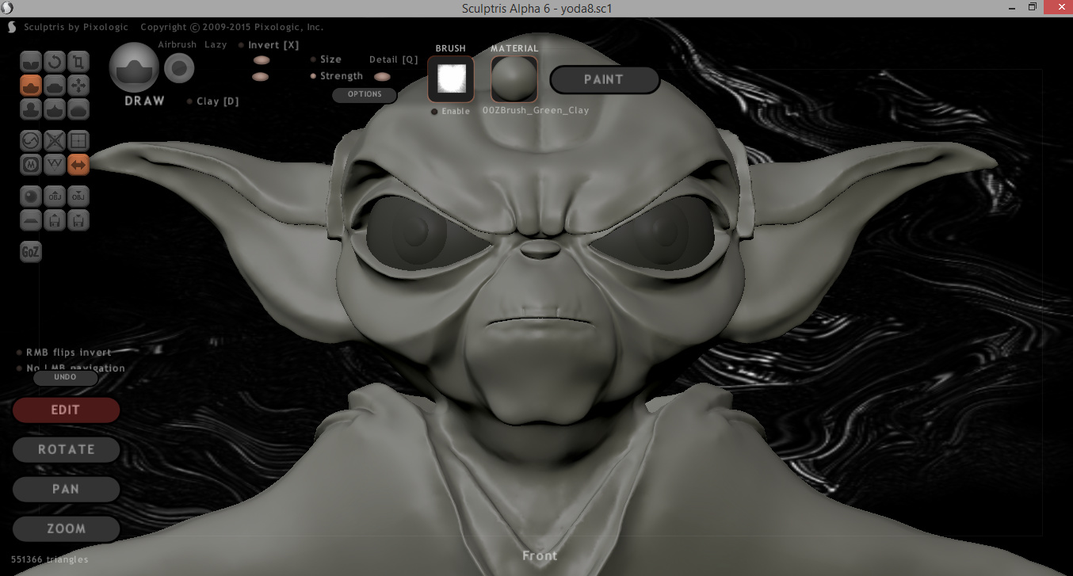Image resolution: width=1073 pixels, height=576 pixels.
Task: Click the Size slider handle
Action: coord(261,60)
